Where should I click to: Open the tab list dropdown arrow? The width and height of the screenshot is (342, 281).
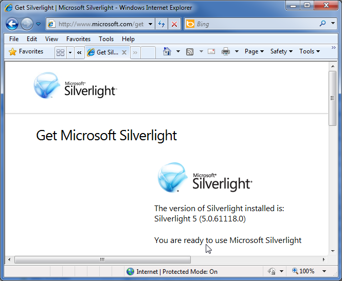[70, 52]
